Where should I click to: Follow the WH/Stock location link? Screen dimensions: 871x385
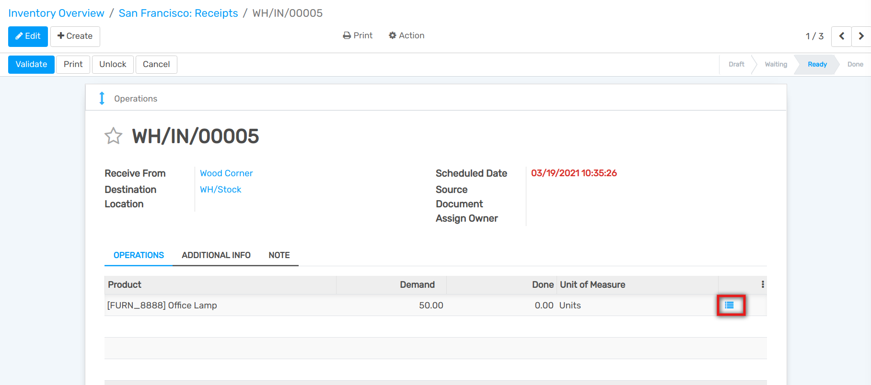point(221,190)
